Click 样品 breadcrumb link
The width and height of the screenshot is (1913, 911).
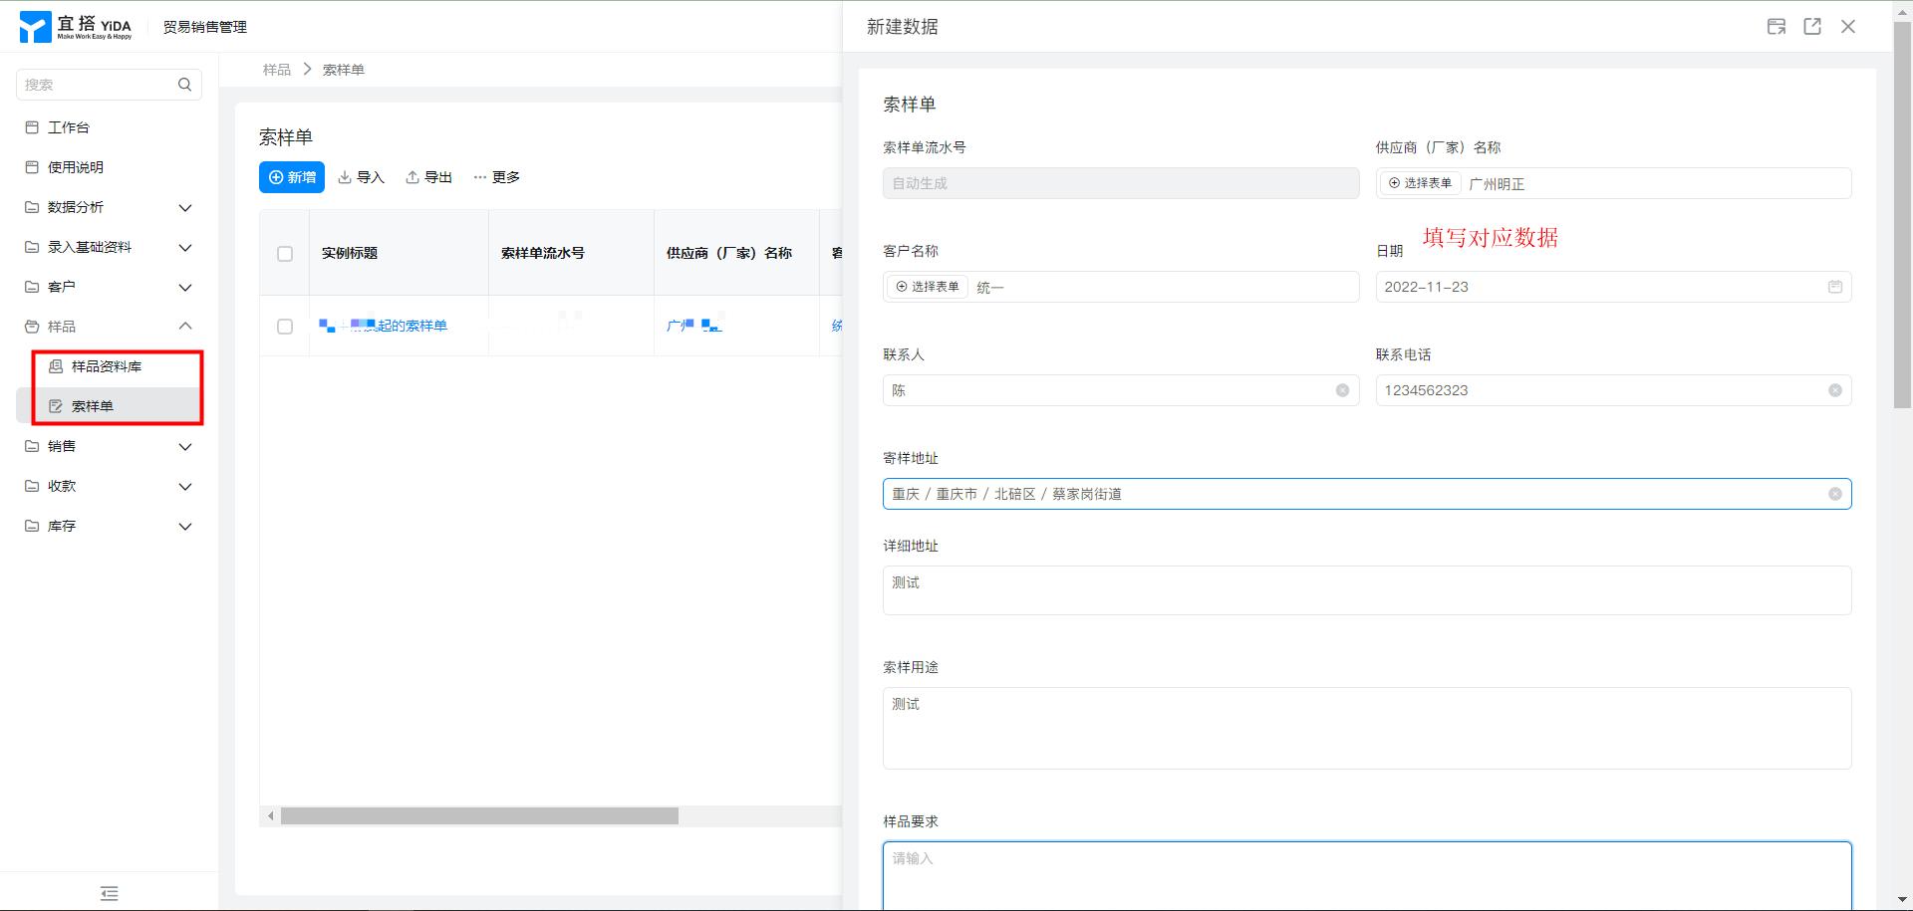(277, 70)
